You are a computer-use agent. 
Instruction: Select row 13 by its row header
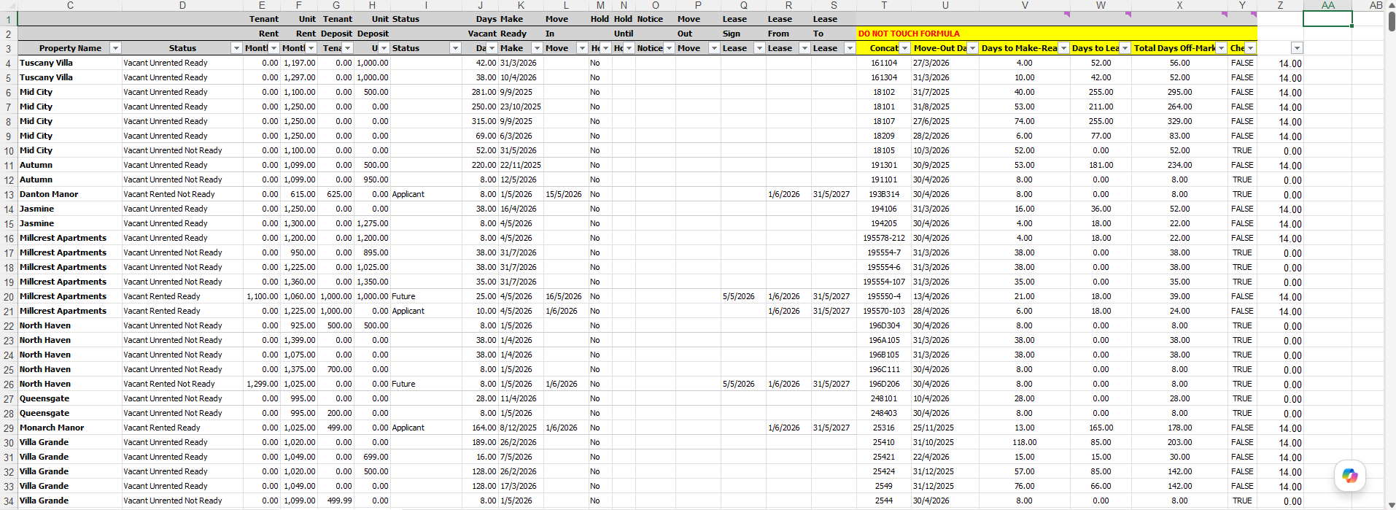click(x=9, y=195)
